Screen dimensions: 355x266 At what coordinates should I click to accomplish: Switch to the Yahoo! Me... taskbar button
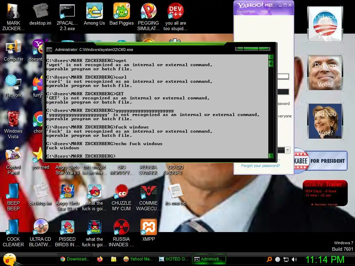(139, 259)
